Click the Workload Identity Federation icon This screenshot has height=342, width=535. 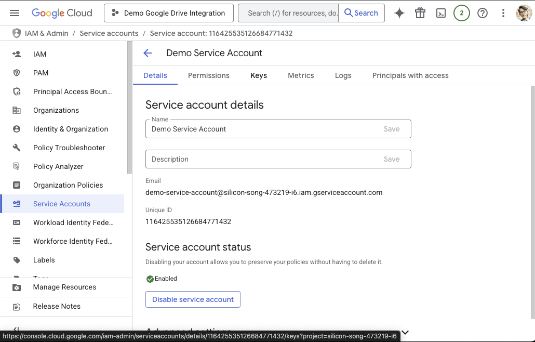[x=17, y=222]
